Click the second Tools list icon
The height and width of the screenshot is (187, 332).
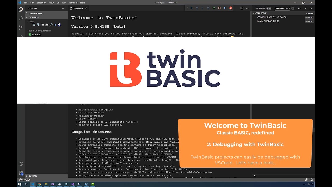(x=38, y=25)
